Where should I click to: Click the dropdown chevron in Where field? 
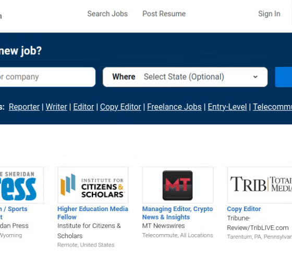256,77
